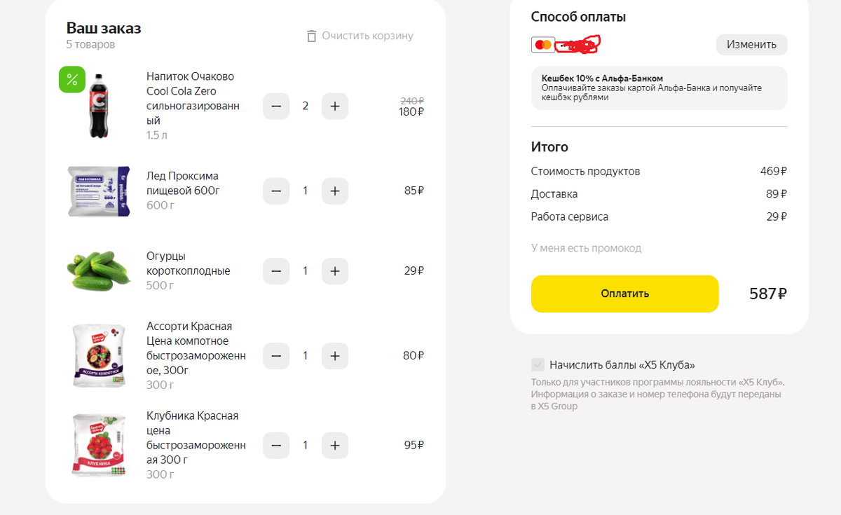Click the trash icon to clear the cart
The height and width of the screenshot is (515, 841).
(312, 36)
